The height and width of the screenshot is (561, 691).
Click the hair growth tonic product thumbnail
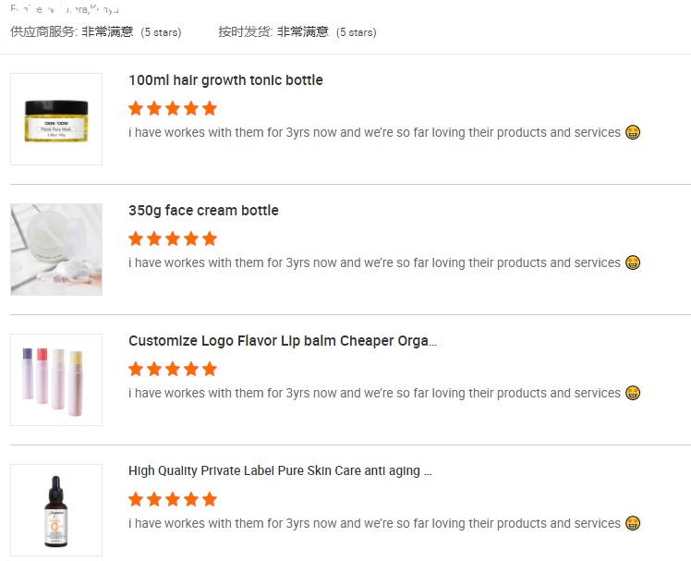[x=56, y=119]
